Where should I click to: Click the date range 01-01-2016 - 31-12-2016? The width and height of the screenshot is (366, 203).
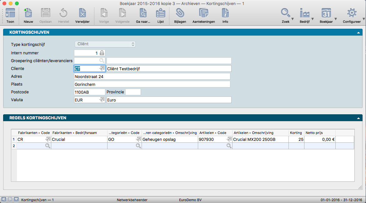(341, 200)
